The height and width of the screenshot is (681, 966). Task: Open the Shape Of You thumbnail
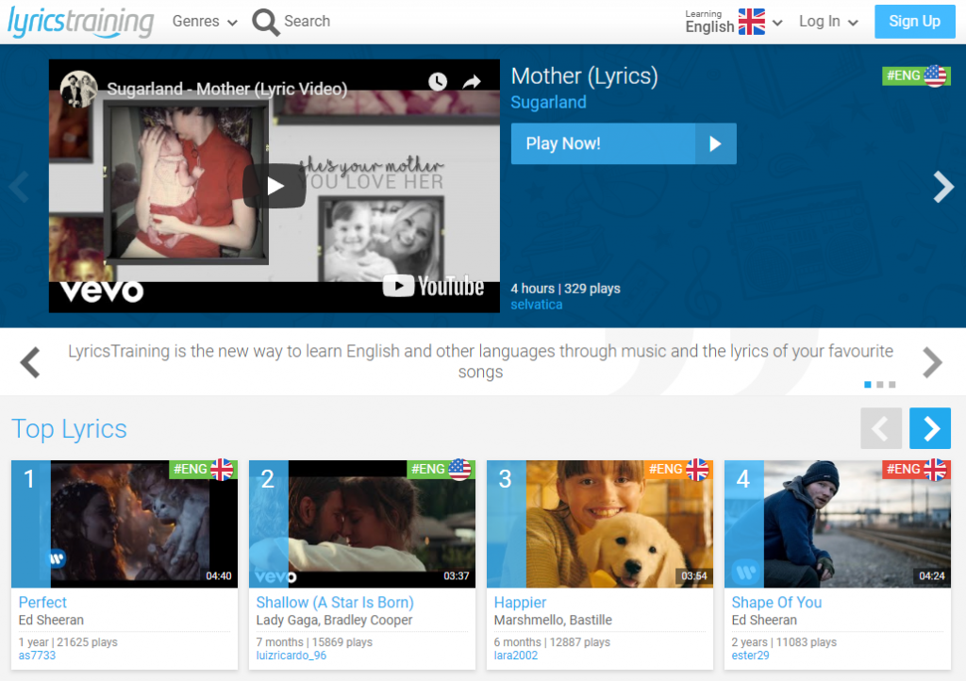point(838,524)
